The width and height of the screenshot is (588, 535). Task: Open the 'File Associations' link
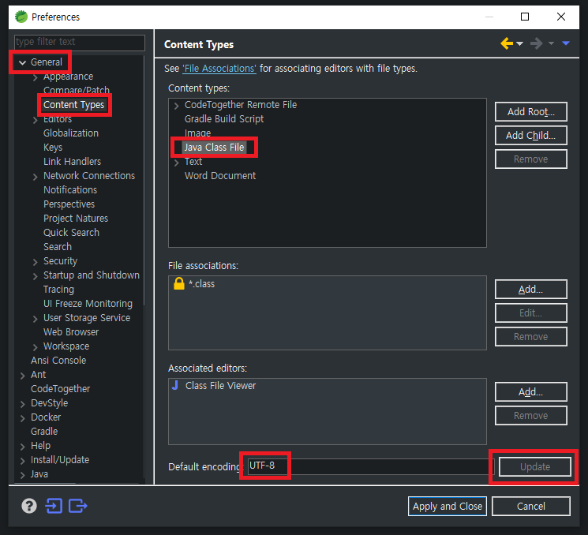[x=219, y=68]
